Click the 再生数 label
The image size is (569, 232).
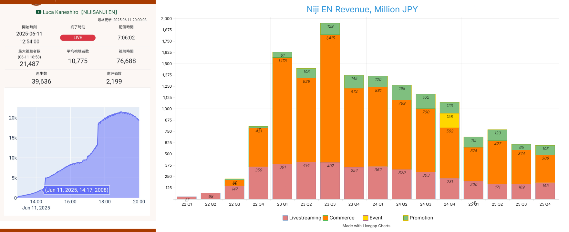pos(41,73)
